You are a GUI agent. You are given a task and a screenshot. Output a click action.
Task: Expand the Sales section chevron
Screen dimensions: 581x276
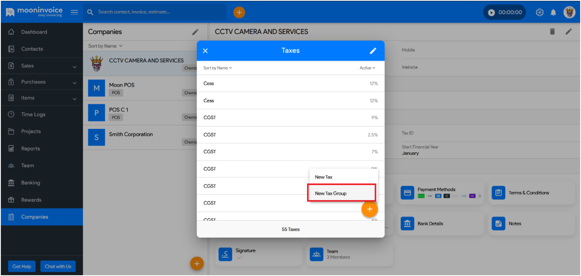[74, 67]
